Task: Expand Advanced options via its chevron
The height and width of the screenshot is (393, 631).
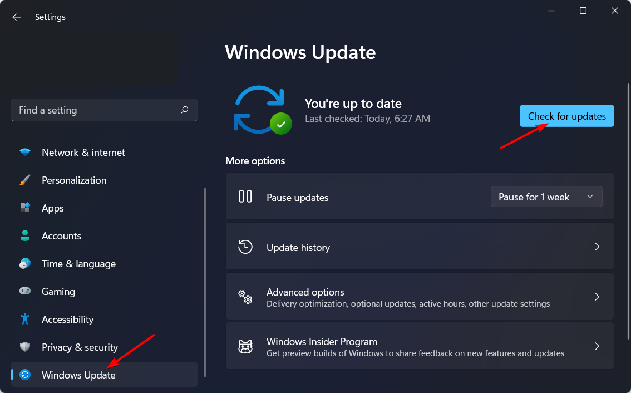Action: click(597, 296)
